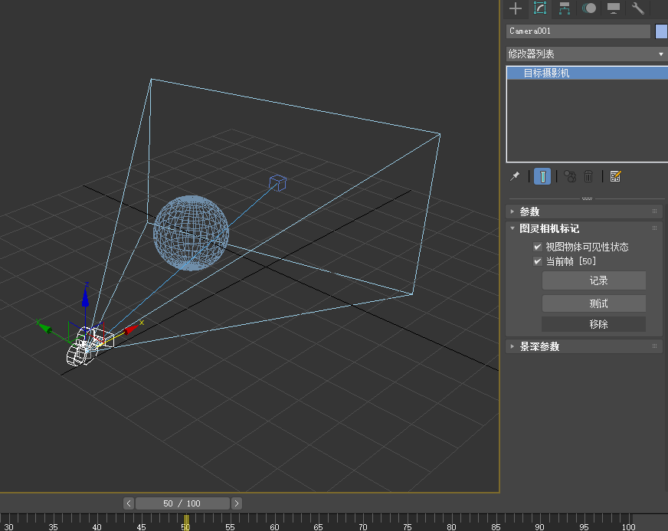
Task: Toggle 视图物体可见性状态 checkbox
Action: 538,247
